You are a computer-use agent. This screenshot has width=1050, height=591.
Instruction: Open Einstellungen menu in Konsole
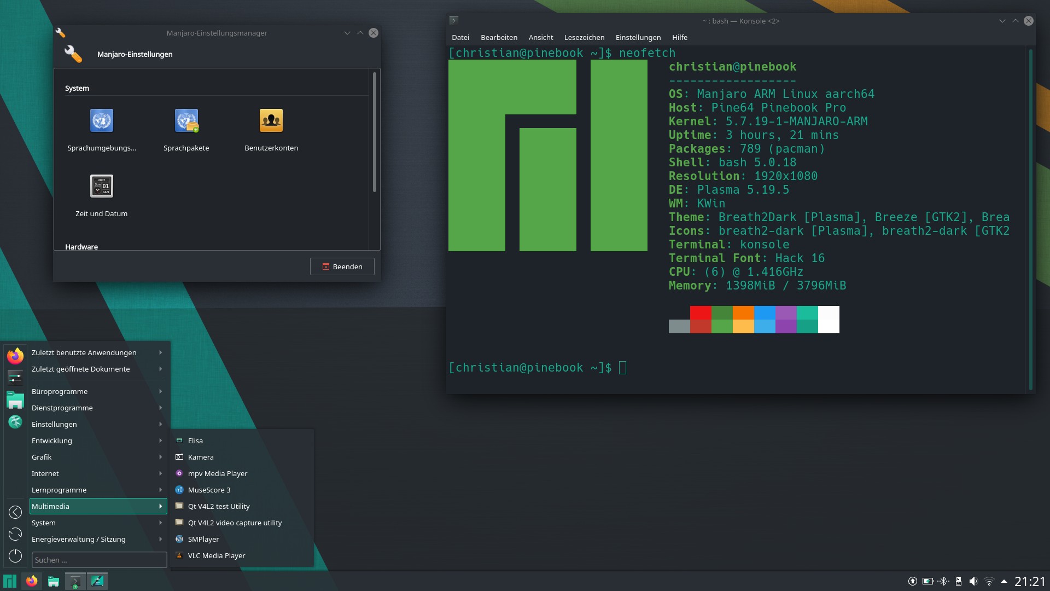(x=638, y=38)
